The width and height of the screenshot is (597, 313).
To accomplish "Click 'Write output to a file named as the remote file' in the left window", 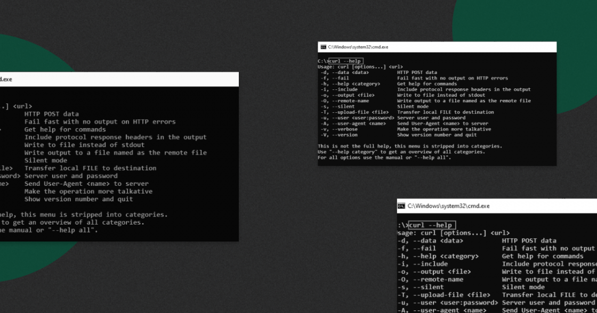I will click(115, 152).
